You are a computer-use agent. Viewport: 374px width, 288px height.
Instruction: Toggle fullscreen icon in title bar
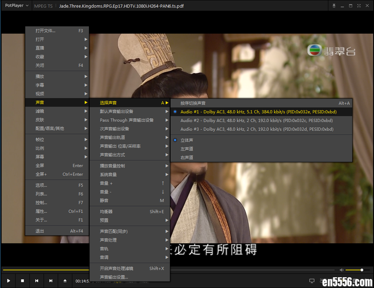[359, 6]
